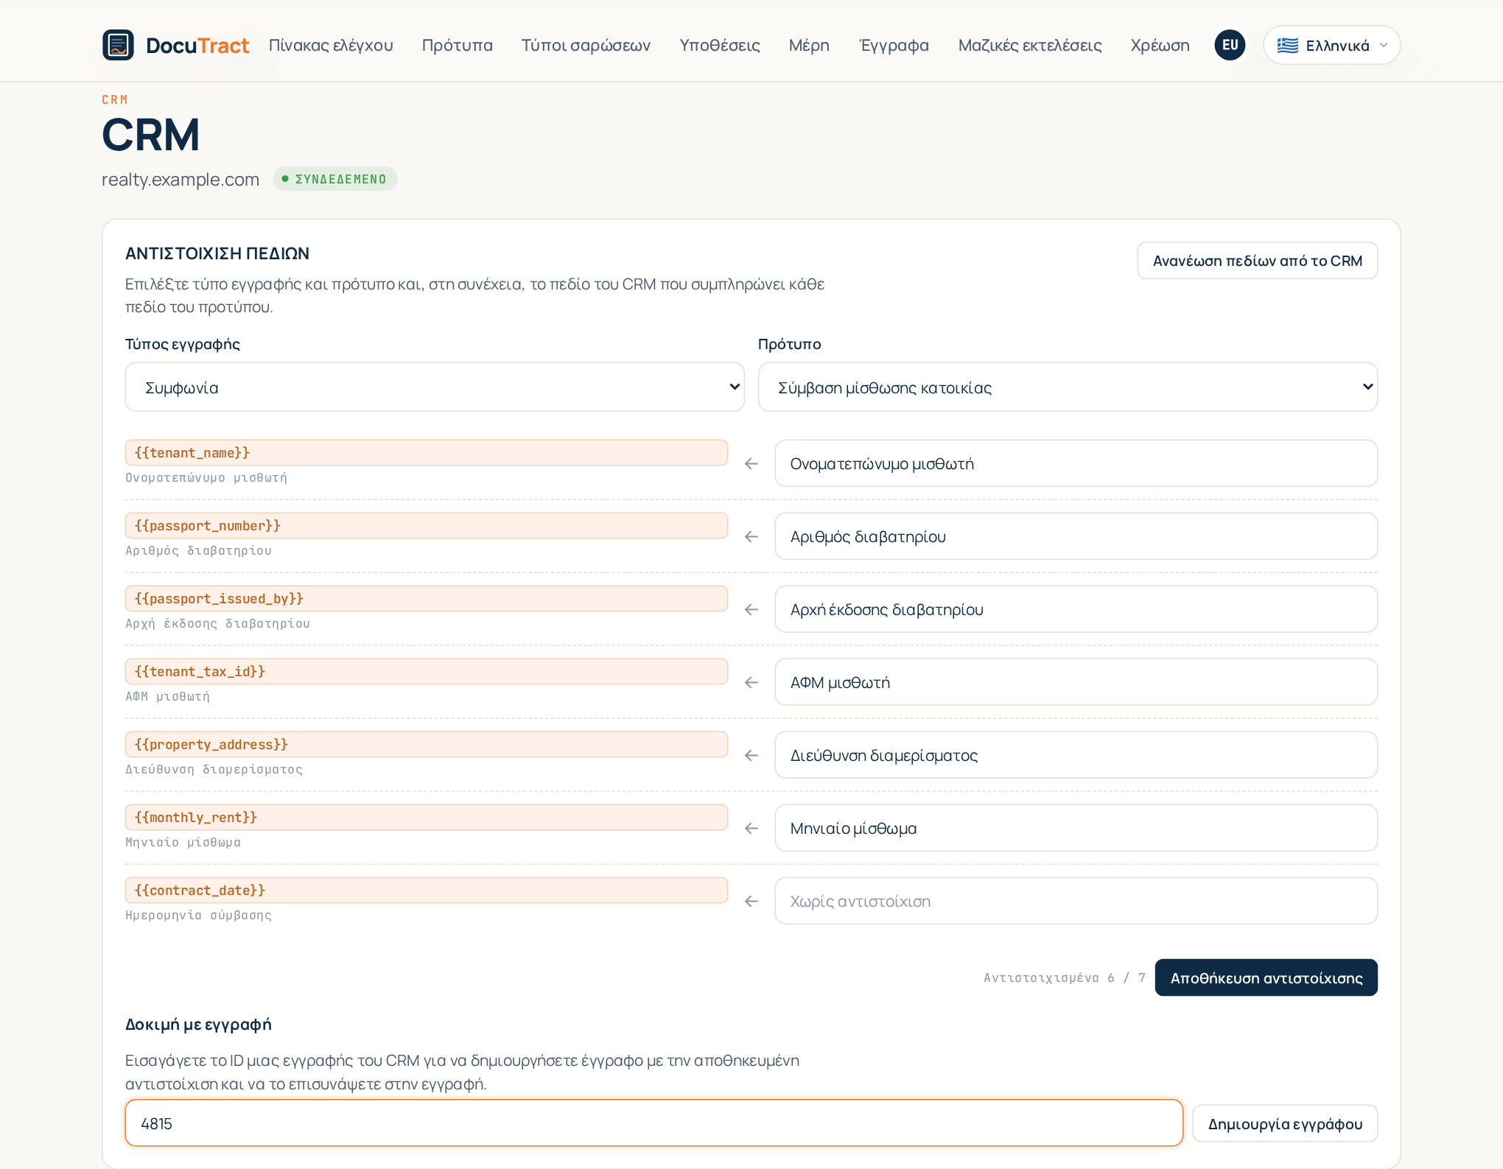Open Μαζικές εκτελέσεις in navigation
Viewport: 1503px width, 1169px height.
[x=1029, y=46]
